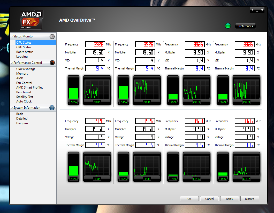Launch the Stability Test page
The height and width of the screenshot is (213, 274).
25,97
